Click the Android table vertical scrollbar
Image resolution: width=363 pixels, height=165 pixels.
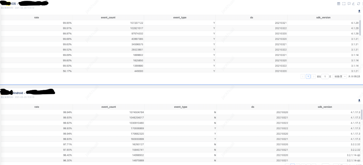(x=361, y=114)
